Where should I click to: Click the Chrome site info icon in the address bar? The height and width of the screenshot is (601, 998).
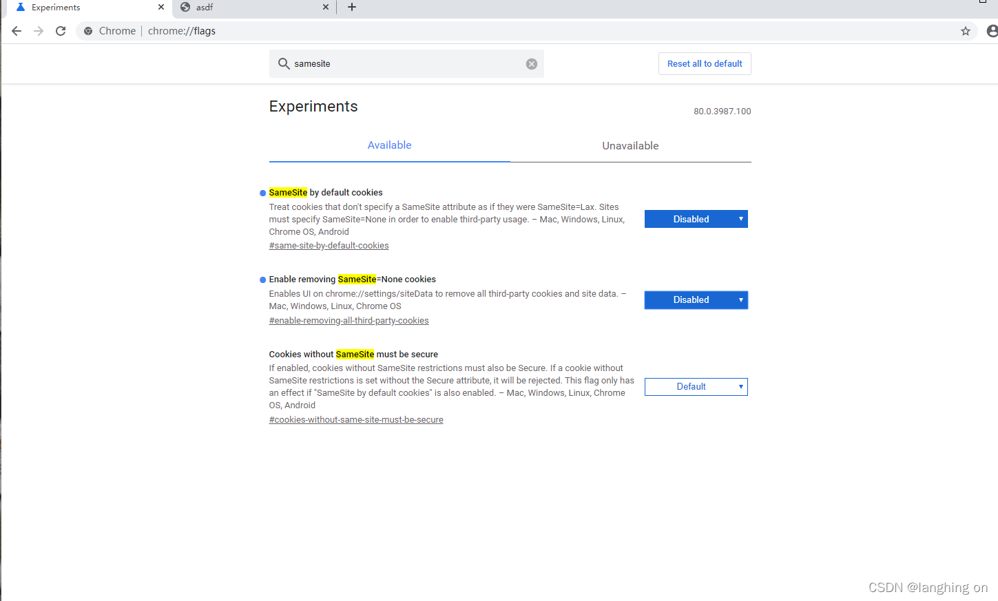point(88,31)
